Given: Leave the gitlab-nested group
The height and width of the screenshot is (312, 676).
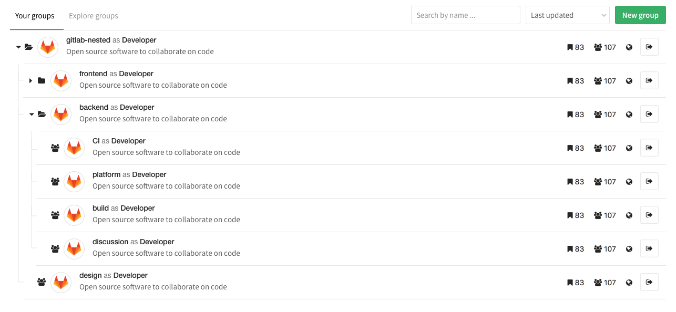Looking at the screenshot, I should [649, 47].
